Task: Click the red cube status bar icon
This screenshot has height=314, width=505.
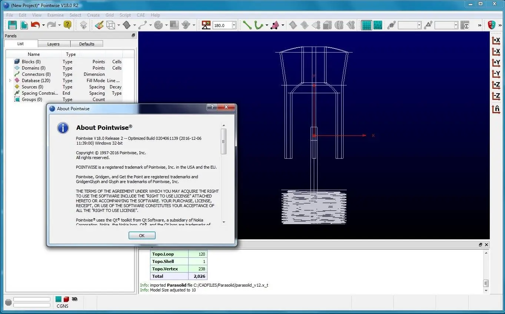Action: coord(66,299)
